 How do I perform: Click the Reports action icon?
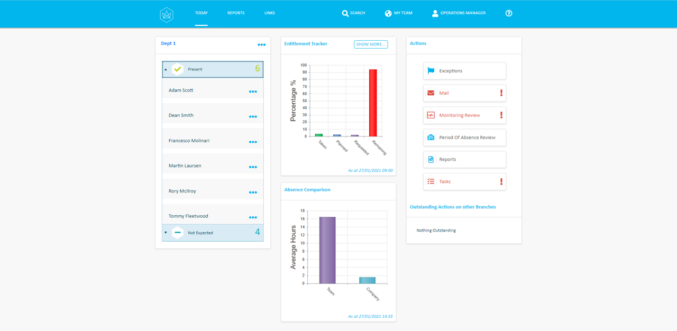coord(431,159)
